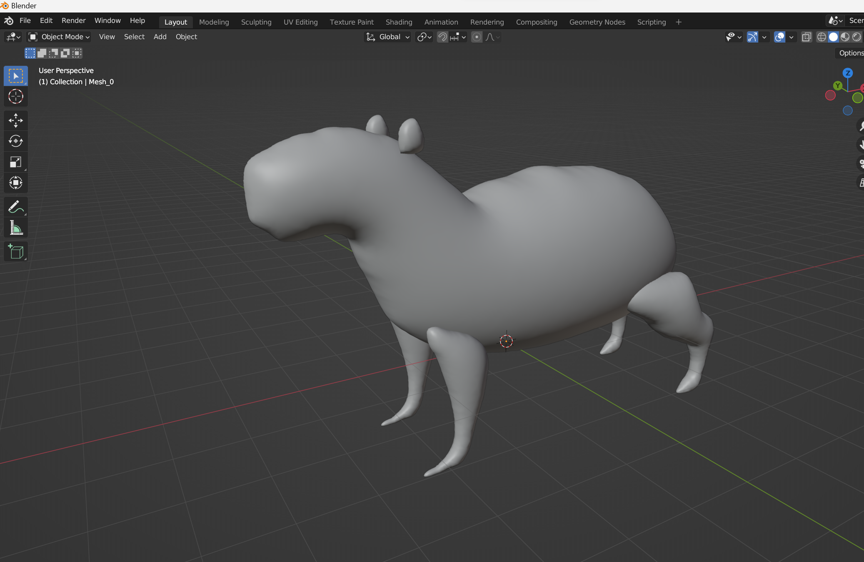Toggle the viewport gizmos button

click(752, 37)
